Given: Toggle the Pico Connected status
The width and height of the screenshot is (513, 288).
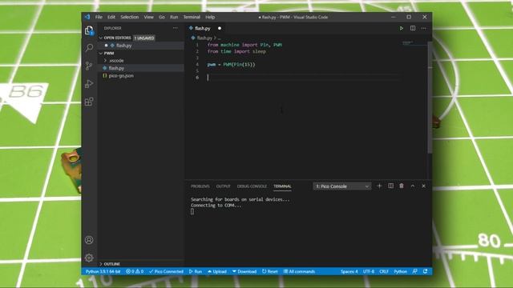Looking at the screenshot, I should [166, 271].
